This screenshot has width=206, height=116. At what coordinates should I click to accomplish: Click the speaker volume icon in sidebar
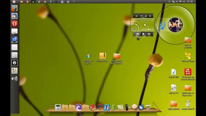pyautogui.click(x=14, y=79)
